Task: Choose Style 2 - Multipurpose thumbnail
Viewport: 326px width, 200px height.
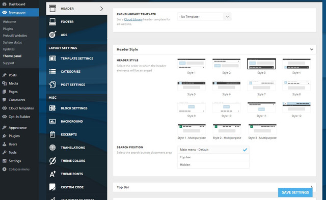Action: point(227,129)
